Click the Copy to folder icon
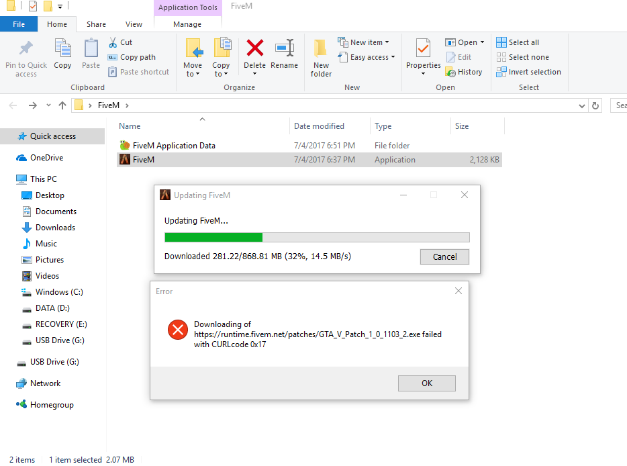 [222, 48]
